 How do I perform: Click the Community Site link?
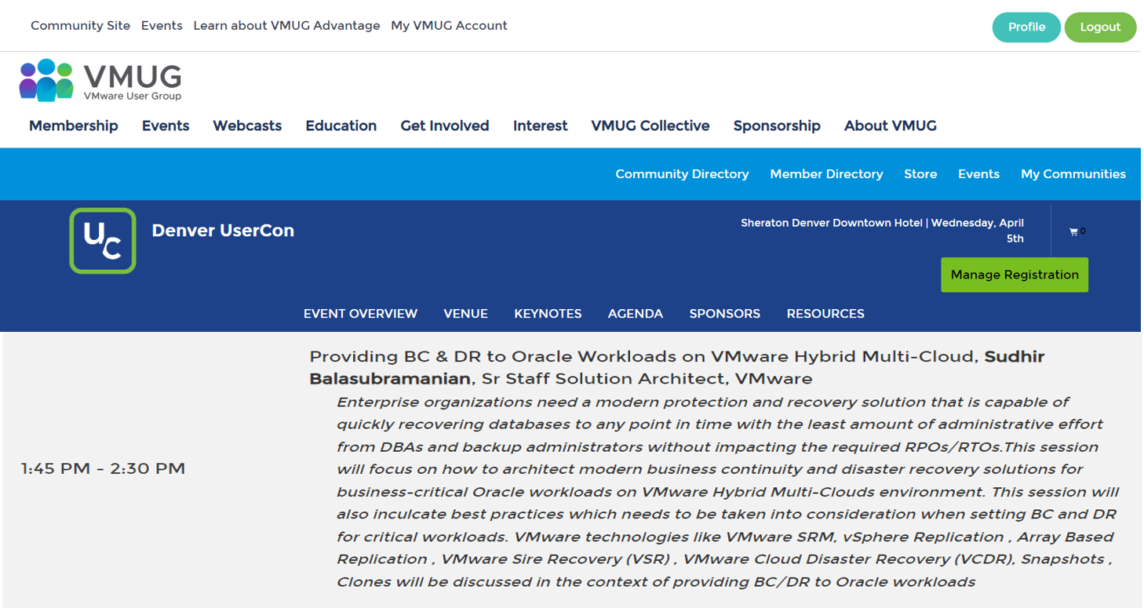pyautogui.click(x=80, y=26)
